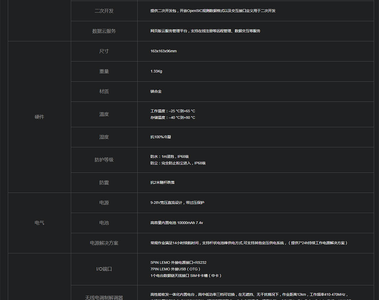Click the 抗100%冷凝 value
Screen dimensions: 379x300
click(x=160, y=137)
